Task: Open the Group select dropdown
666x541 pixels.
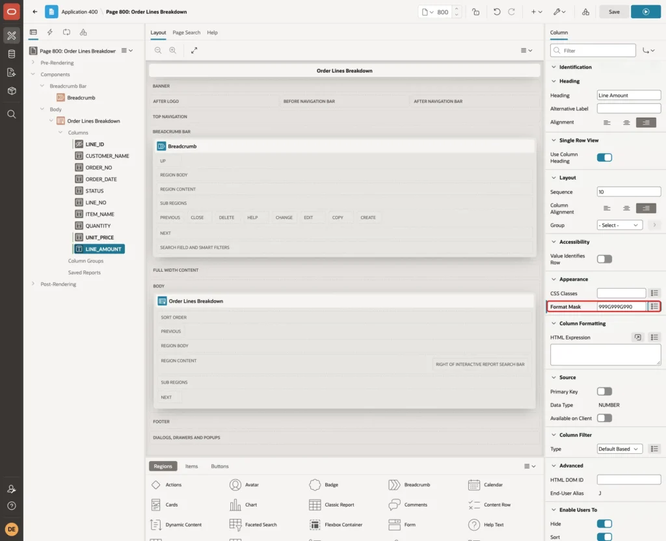Action: pyautogui.click(x=620, y=225)
